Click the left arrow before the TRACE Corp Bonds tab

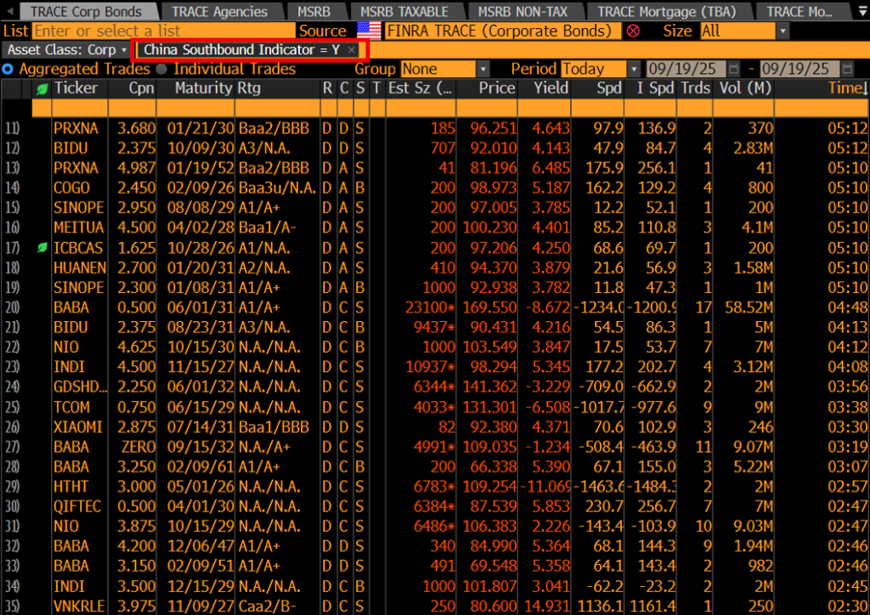pyautogui.click(x=9, y=11)
